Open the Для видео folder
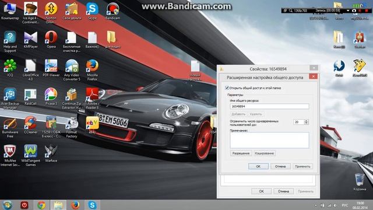Screen dimensions: 373x210 pyautogui.click(x=112, y=40)
